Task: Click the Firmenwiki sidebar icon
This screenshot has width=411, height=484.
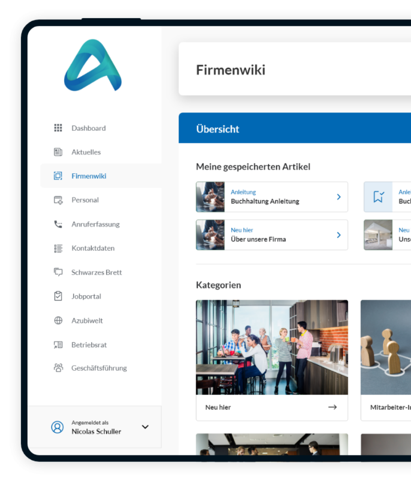Action: [x=58, y=176]
